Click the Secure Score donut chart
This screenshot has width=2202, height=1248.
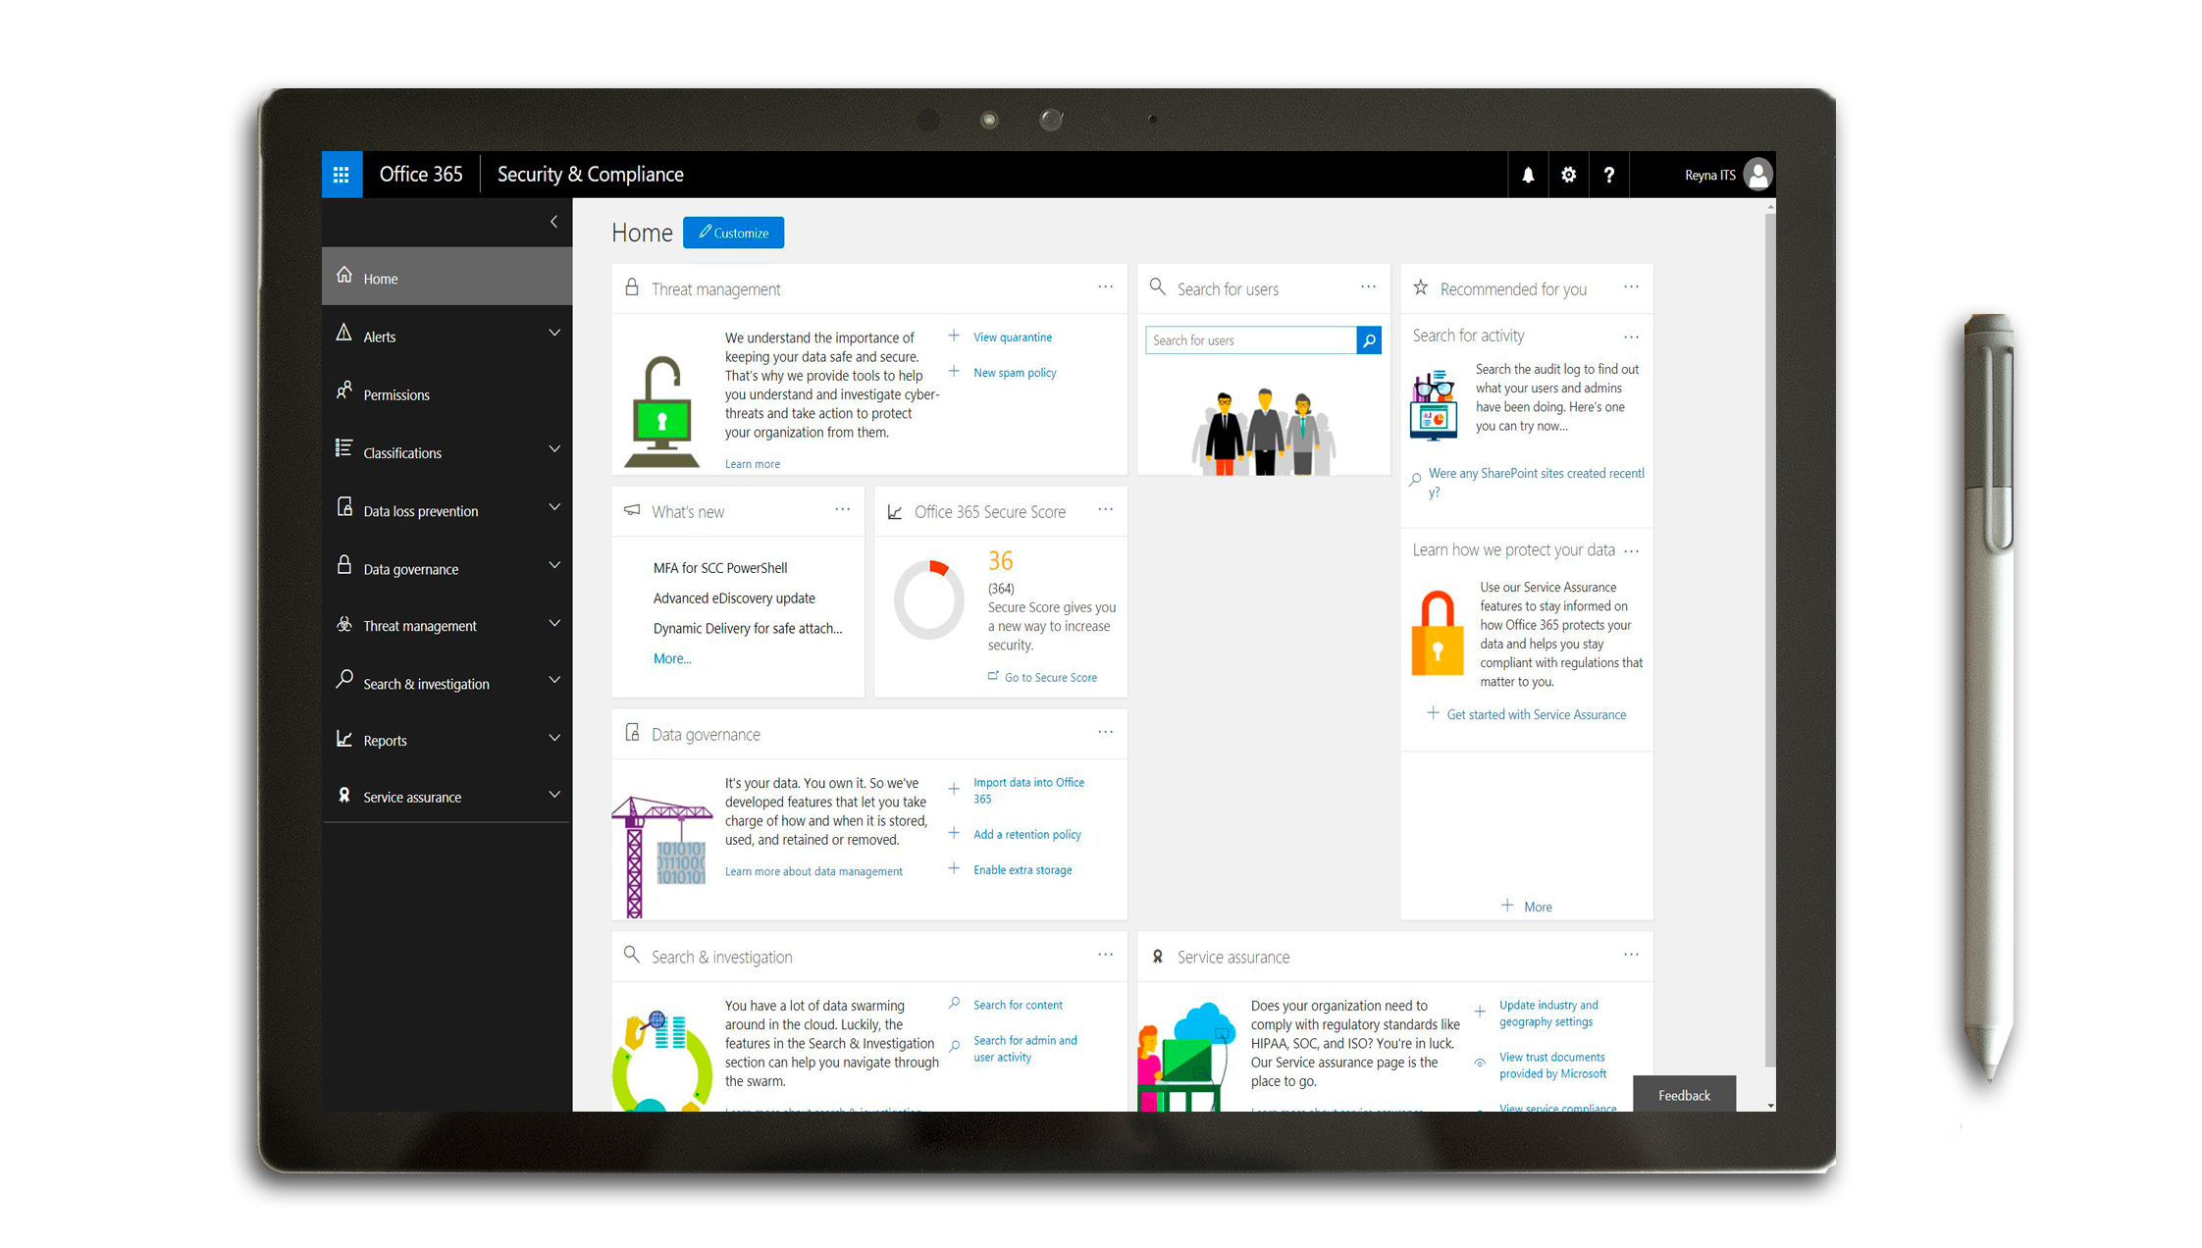pyautogui.click(x=929, y=600)
